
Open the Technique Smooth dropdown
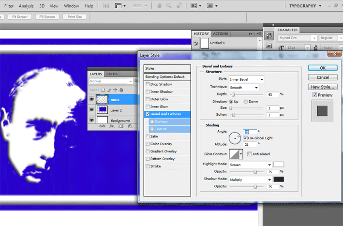click(x=244, y=88)
